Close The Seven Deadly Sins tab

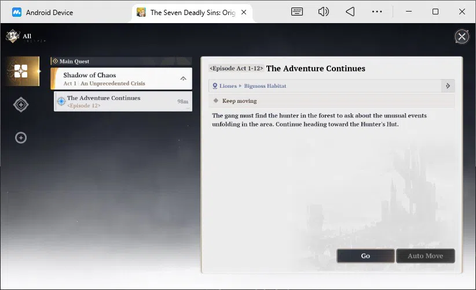(x=244, y=12)
